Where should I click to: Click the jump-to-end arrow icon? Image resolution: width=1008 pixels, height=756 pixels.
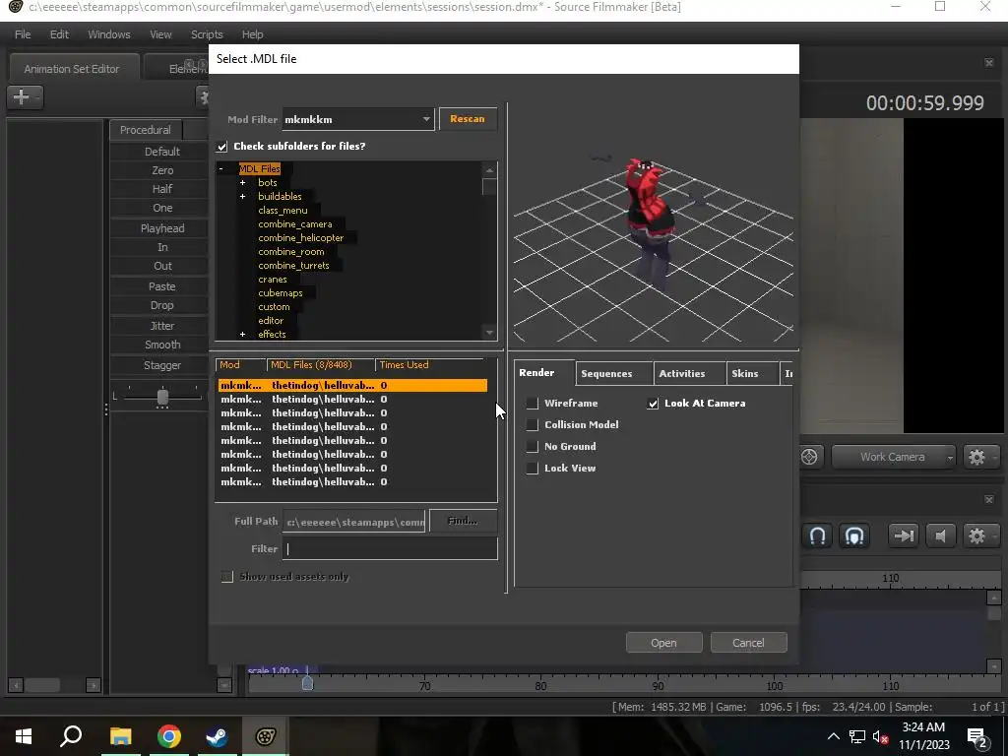coord(904,535)
